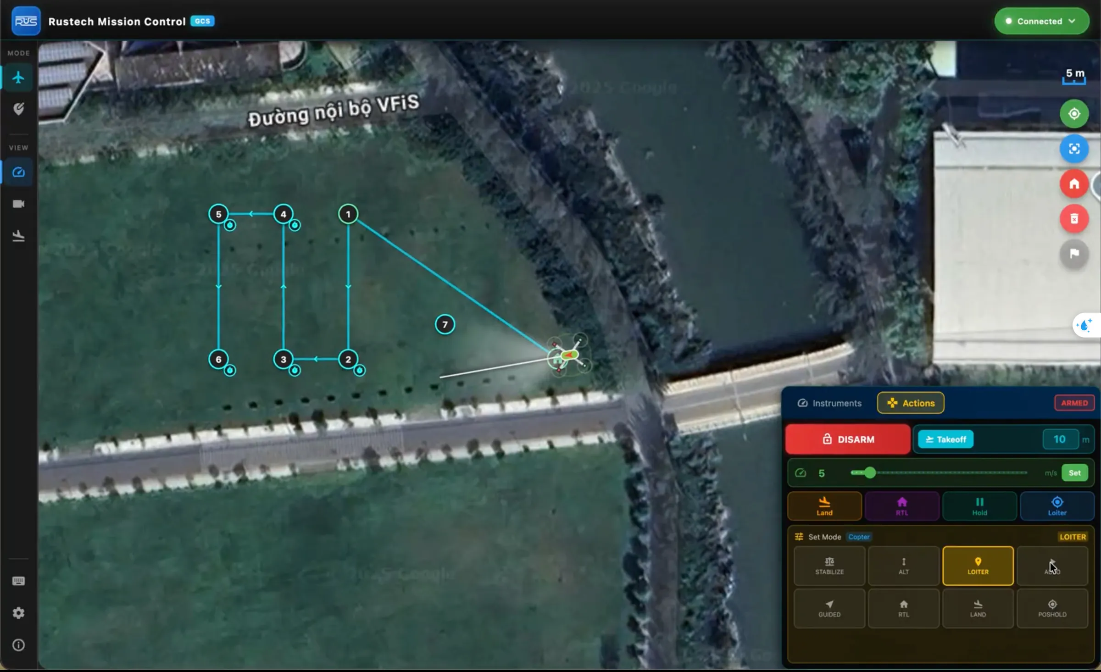Select POSHOLD flight mode
1101x672 pixels.
pos(1052,608)
